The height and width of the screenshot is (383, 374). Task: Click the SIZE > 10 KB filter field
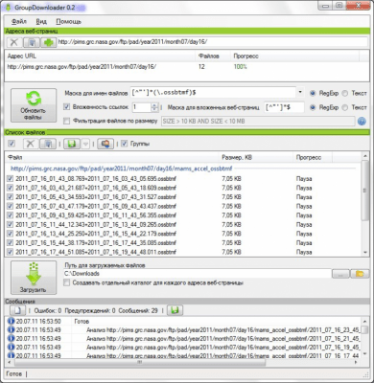[x=258, y=122]
